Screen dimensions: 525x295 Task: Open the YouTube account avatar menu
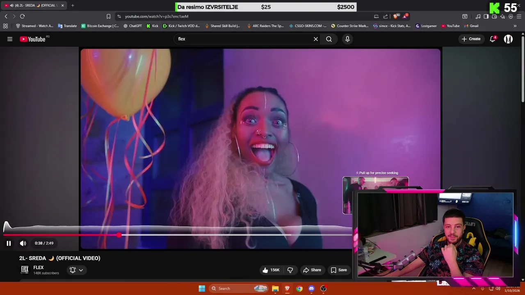click(508, 39)
